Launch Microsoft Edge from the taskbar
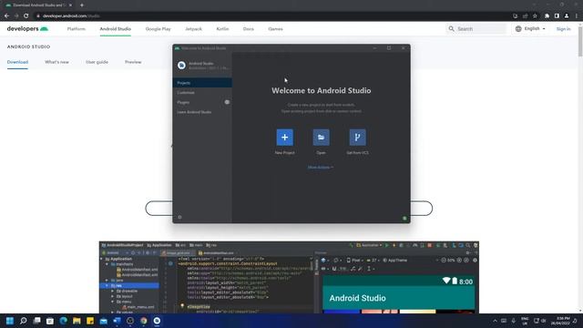Screen dimensions: 583x328 (x=63, y=321)
